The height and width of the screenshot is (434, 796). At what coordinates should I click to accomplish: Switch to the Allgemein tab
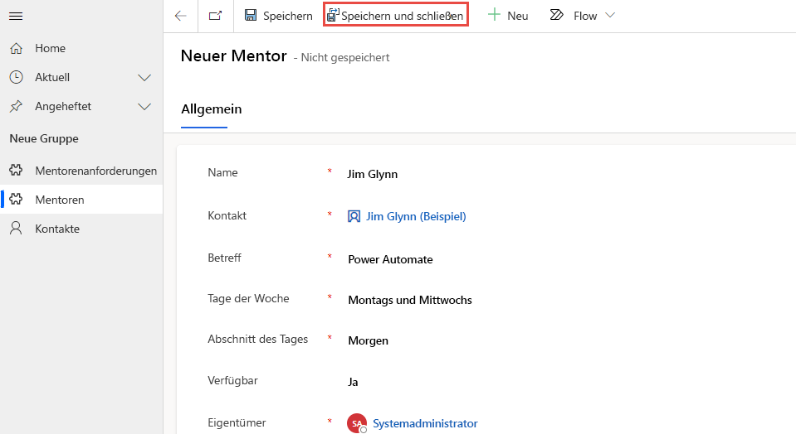point(211,109)
